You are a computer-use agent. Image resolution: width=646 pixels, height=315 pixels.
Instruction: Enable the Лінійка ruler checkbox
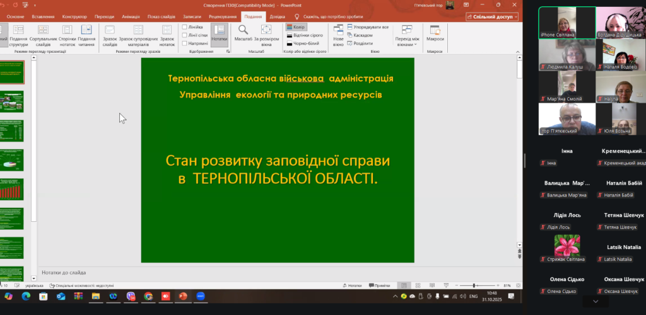point(184,27)
